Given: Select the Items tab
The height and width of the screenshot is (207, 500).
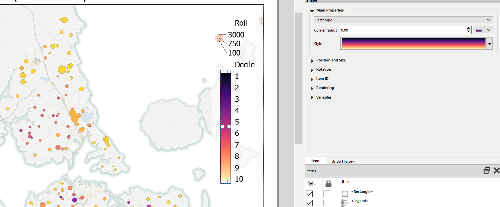Looking at the screenshot, I should [x=315, y=161].
